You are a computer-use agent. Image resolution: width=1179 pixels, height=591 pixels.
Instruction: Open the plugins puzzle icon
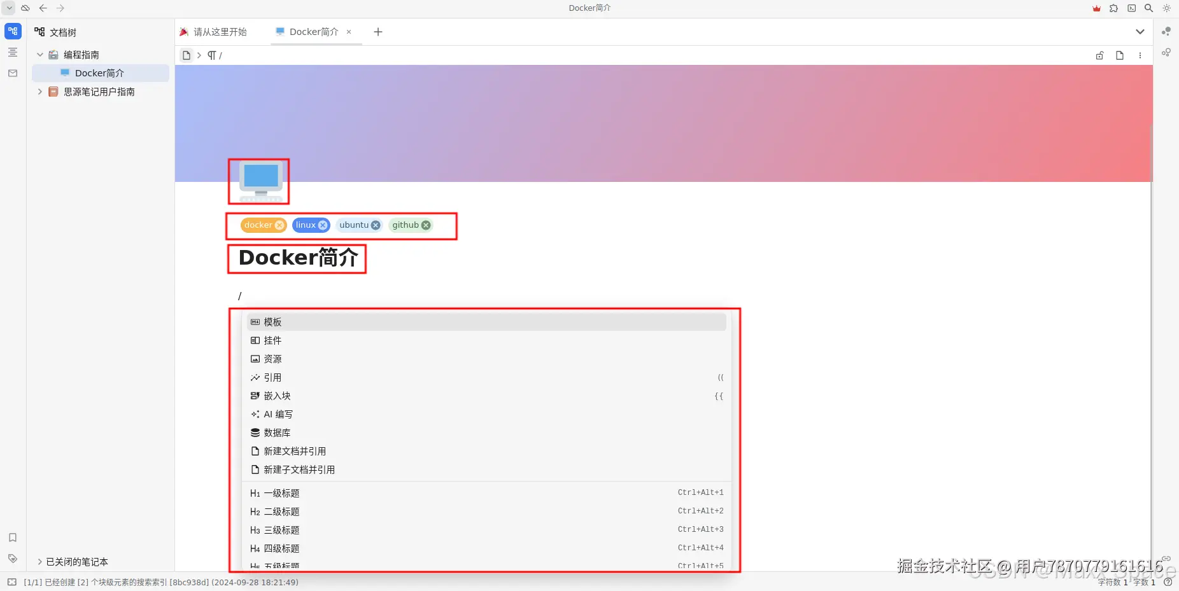[x=1113, y=8]
